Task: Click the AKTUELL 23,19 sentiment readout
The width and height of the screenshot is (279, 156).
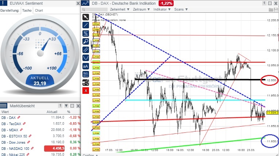Action: tap(40, 81)
